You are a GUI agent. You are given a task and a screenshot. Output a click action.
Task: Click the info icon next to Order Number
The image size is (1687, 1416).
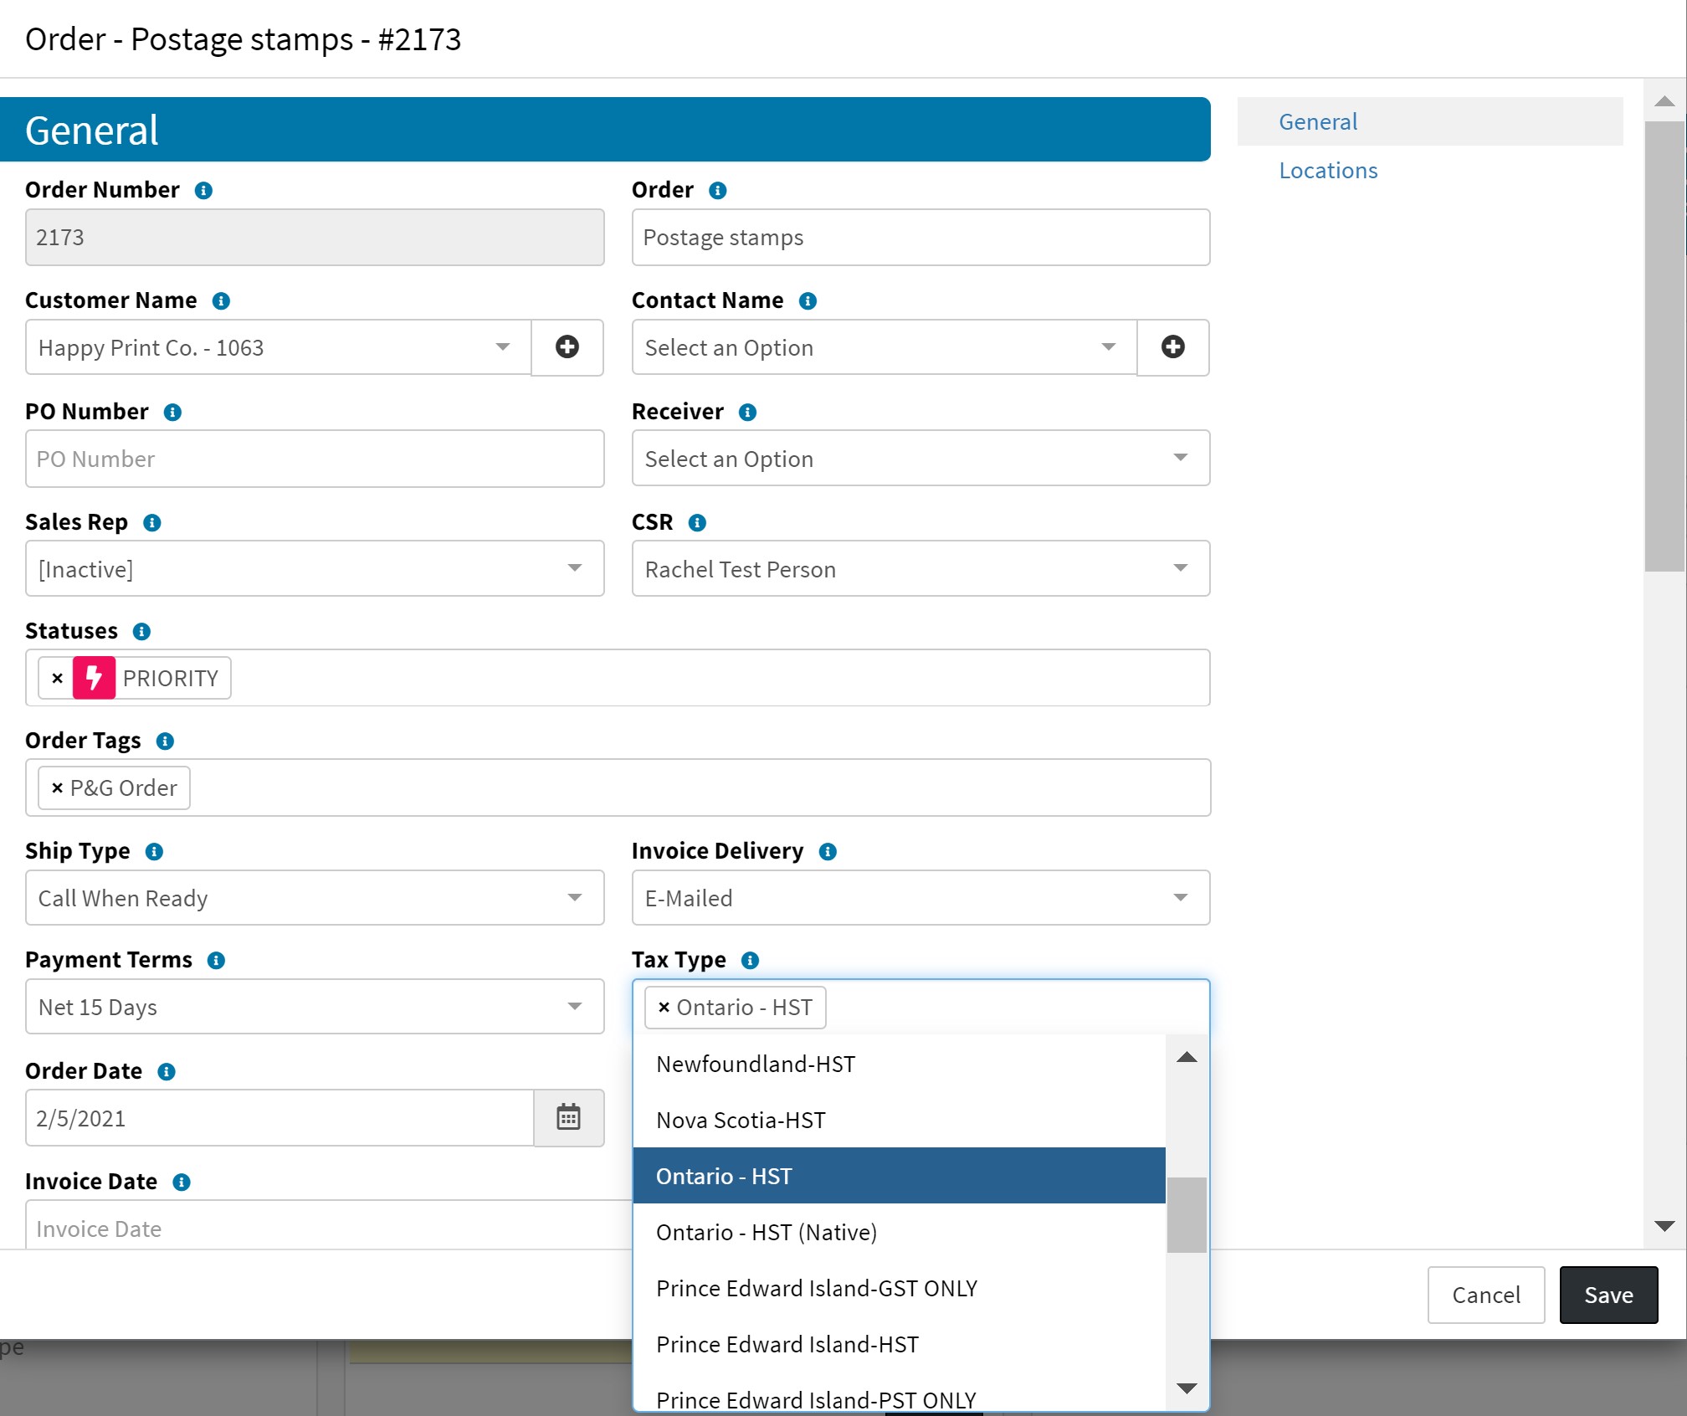coord(203,191)
